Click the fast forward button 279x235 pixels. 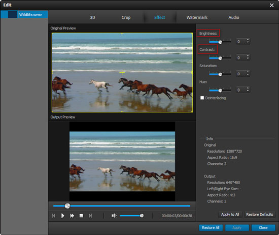[x=72, y=216]
